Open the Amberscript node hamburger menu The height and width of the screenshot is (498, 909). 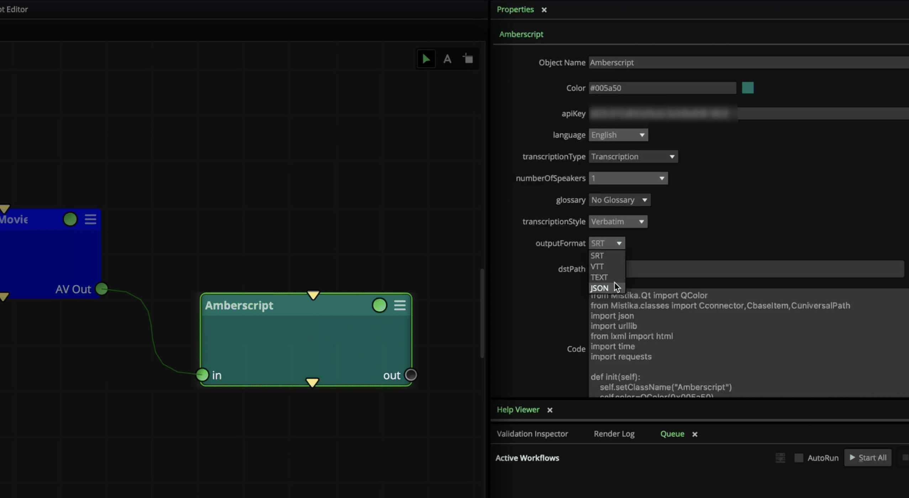pyautogui.click(x=400, y=305)
